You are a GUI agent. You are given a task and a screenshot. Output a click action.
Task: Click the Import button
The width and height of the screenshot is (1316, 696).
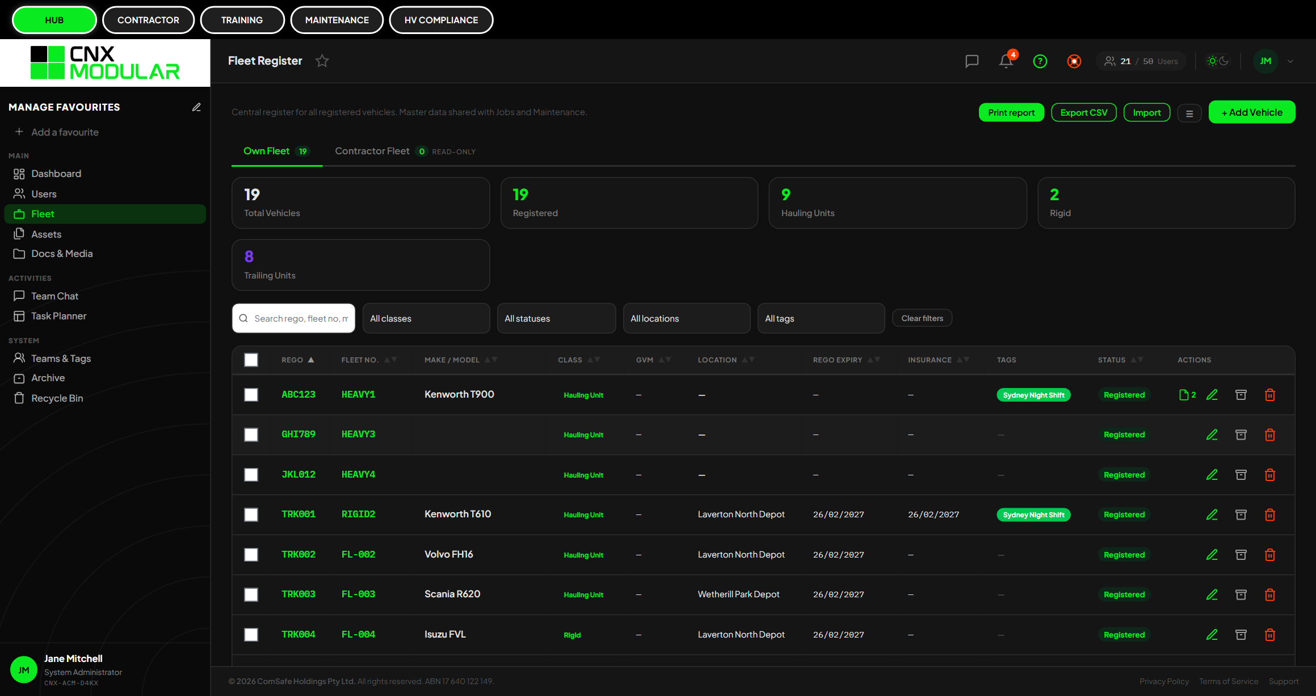(1147, 112)
